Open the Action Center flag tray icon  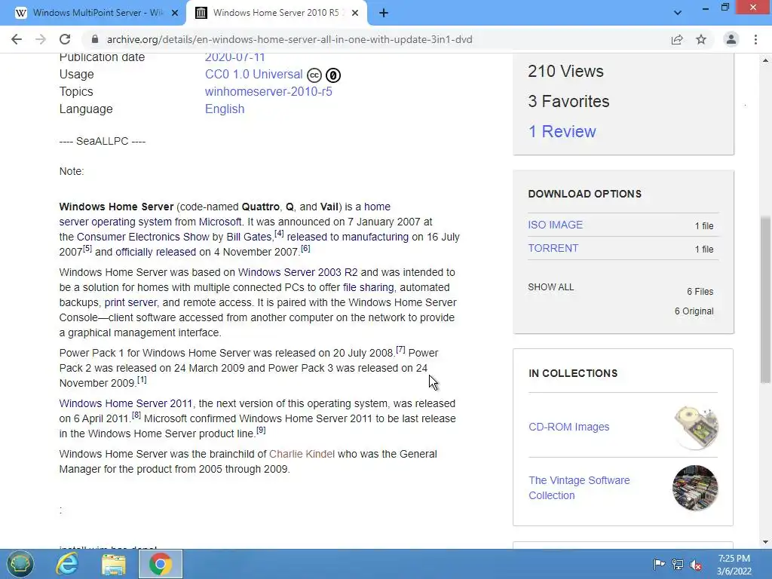click(x=659, y=564)
